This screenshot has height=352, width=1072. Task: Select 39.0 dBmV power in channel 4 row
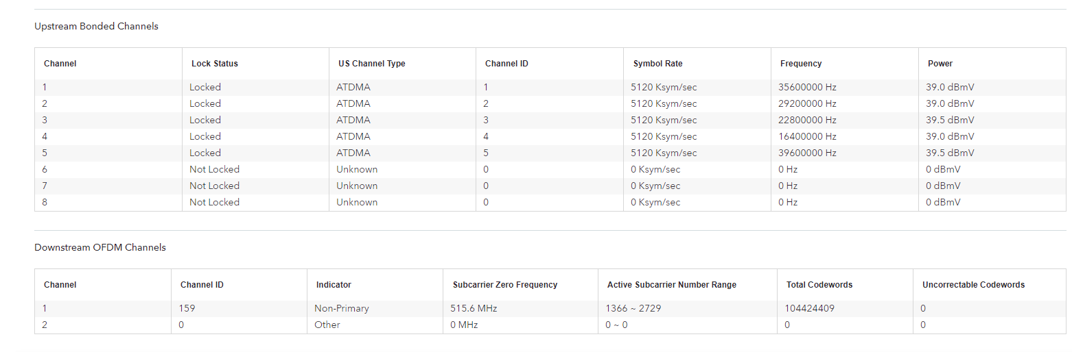[x=950, y=136]
